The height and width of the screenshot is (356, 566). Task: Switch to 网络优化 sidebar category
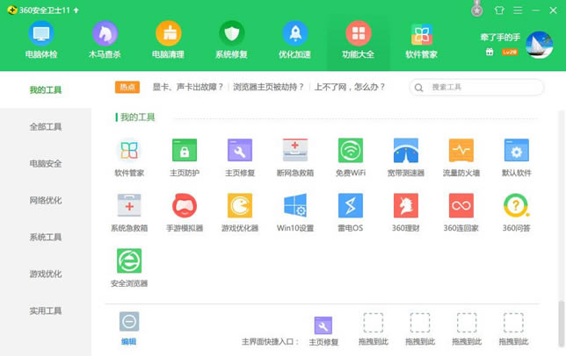[x=46, y=201]
